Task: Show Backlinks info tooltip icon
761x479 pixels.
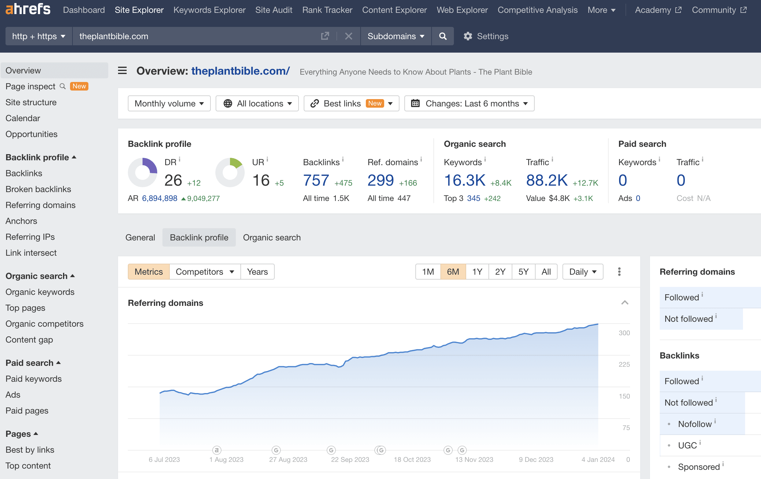Action: 343,159
